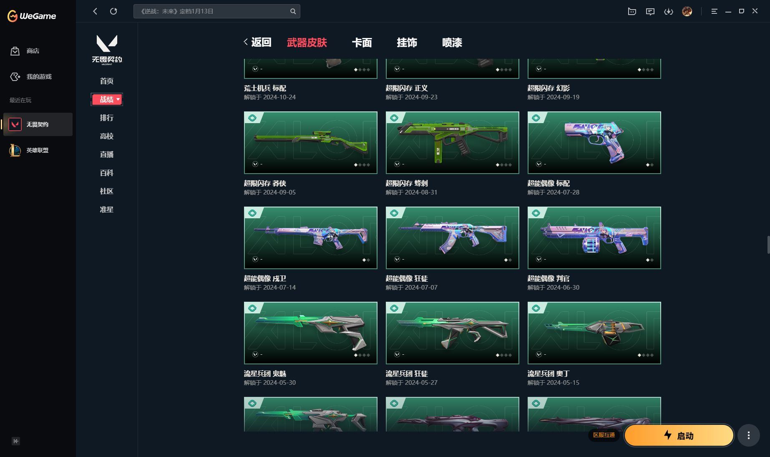Open the 商店 (Store) sidebar icon
Viewport: 770px width, 457px height.
click(15, 51)
